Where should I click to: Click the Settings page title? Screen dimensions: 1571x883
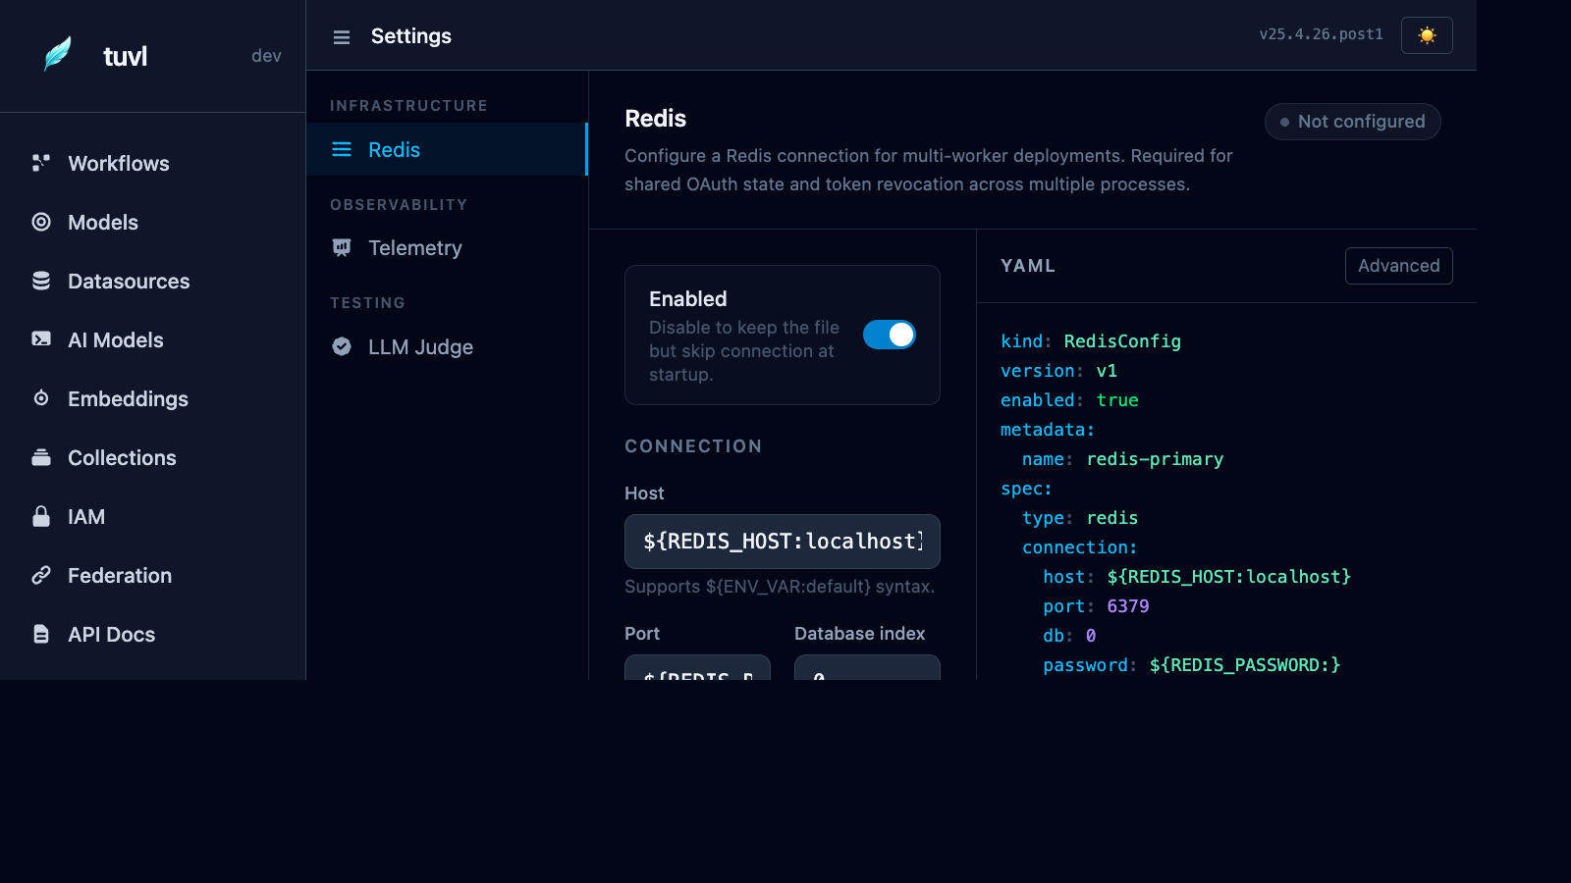coord(411,36)
